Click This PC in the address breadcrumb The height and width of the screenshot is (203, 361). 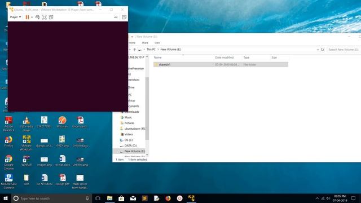(151, 50)
